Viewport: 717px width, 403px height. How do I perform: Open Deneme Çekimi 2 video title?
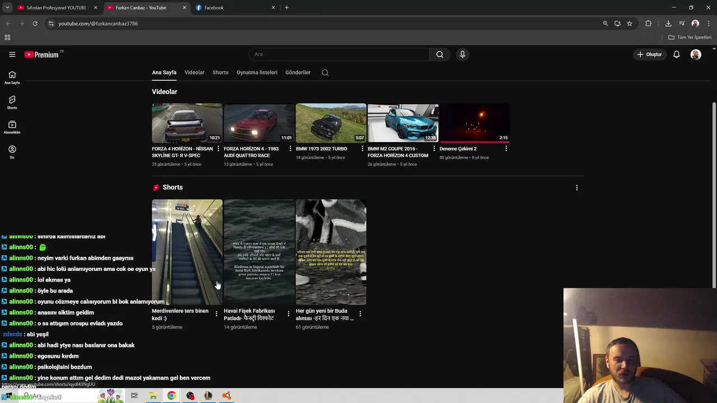point(458,149)
